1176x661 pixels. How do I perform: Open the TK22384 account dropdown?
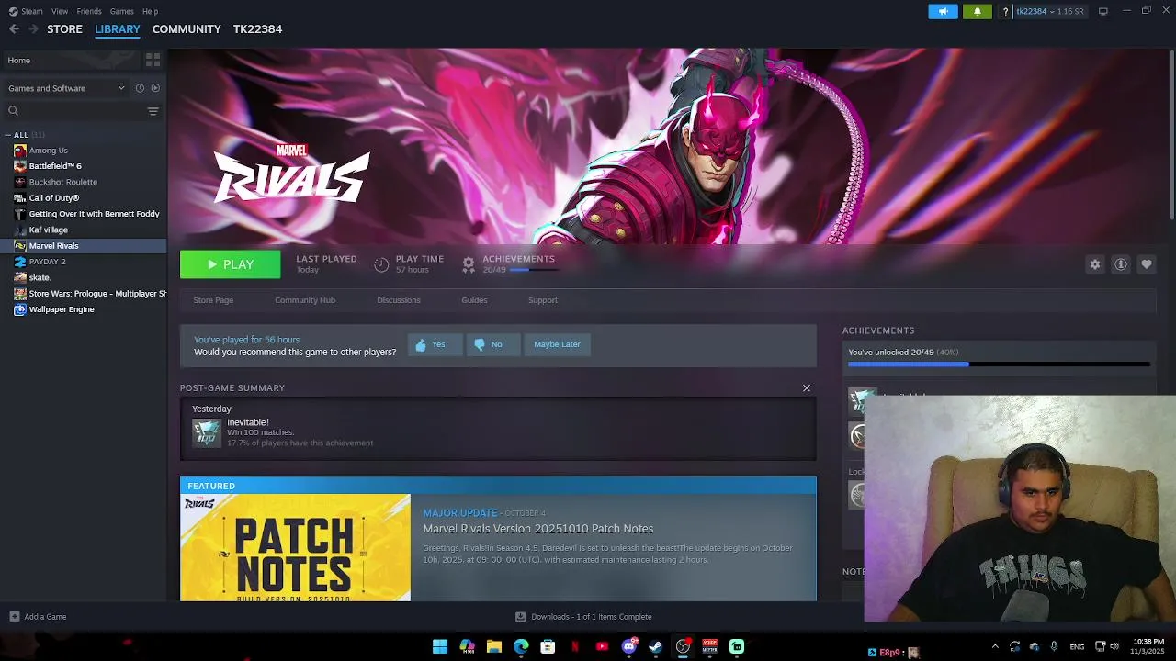1049,11
